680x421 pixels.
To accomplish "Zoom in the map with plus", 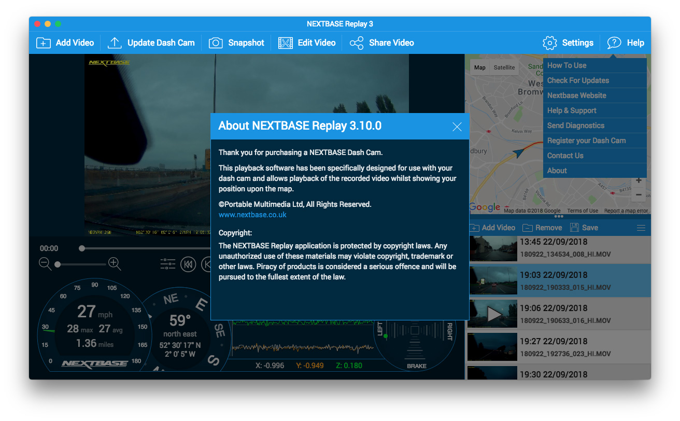I will point(639,180).
